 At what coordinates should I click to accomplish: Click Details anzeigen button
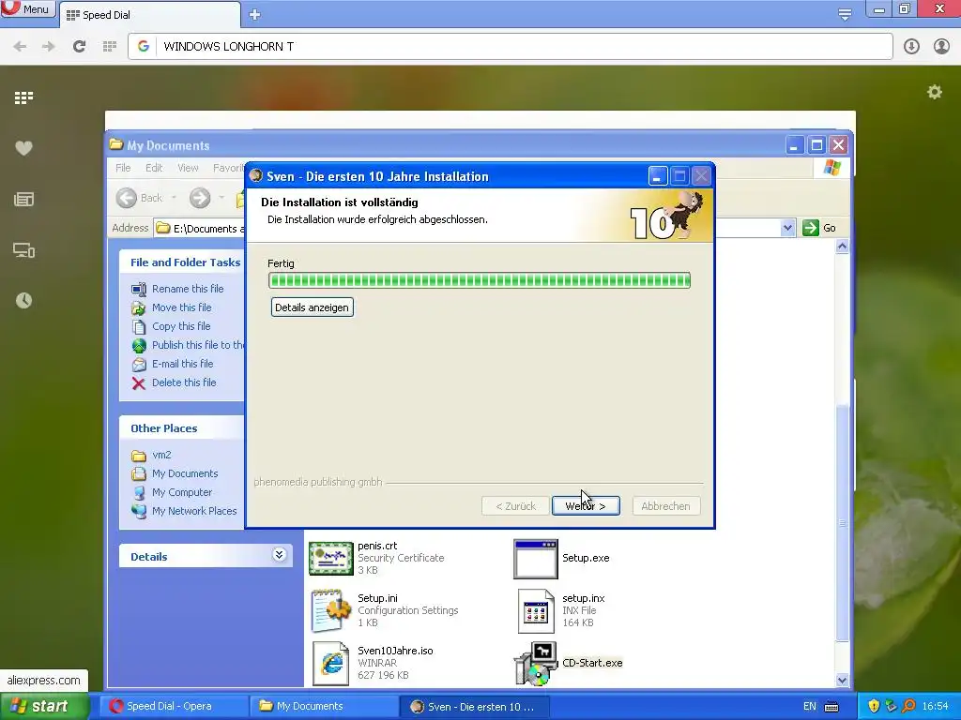tap(312, 307)
